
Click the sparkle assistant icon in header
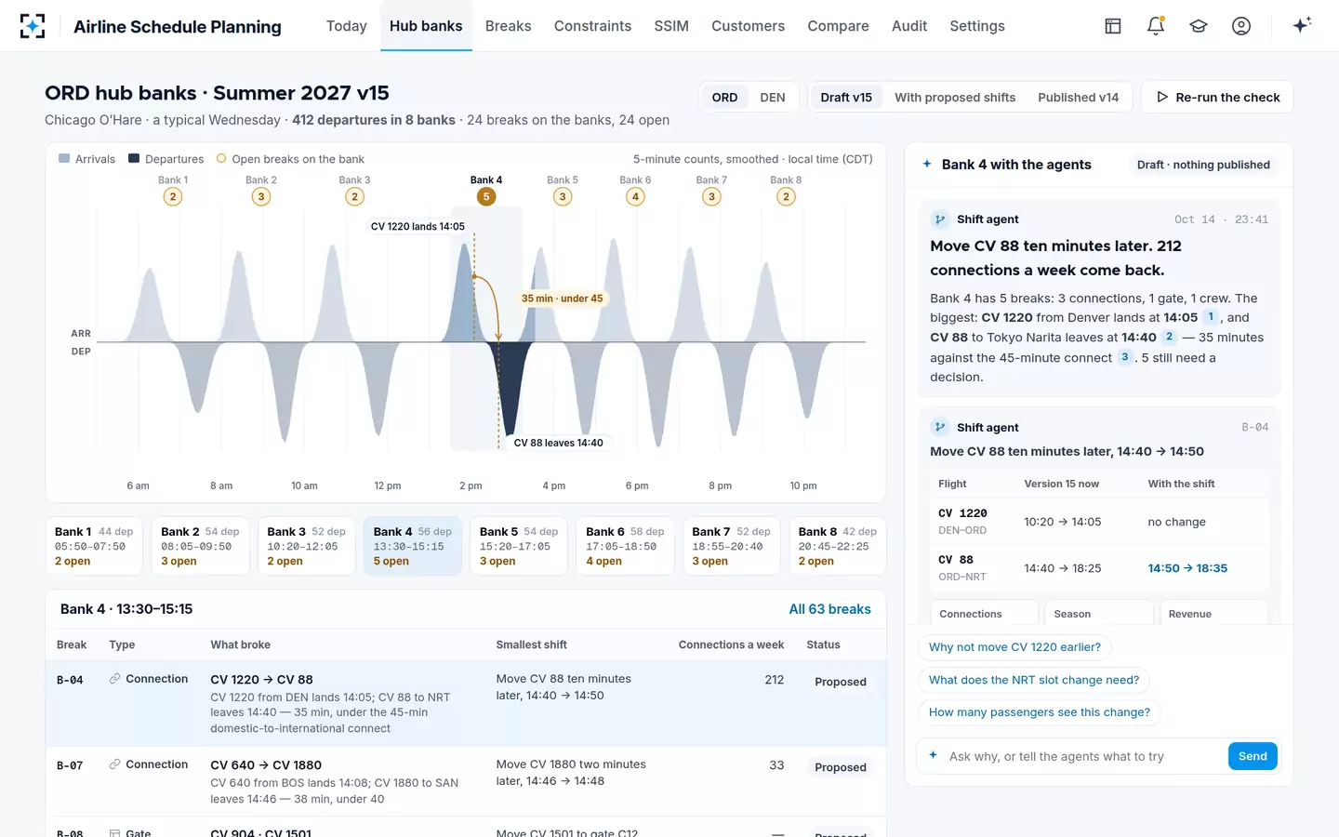click(1302, 25)
